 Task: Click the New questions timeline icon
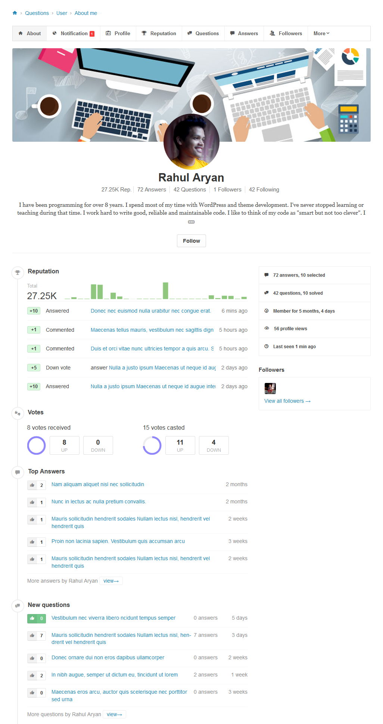18,606
